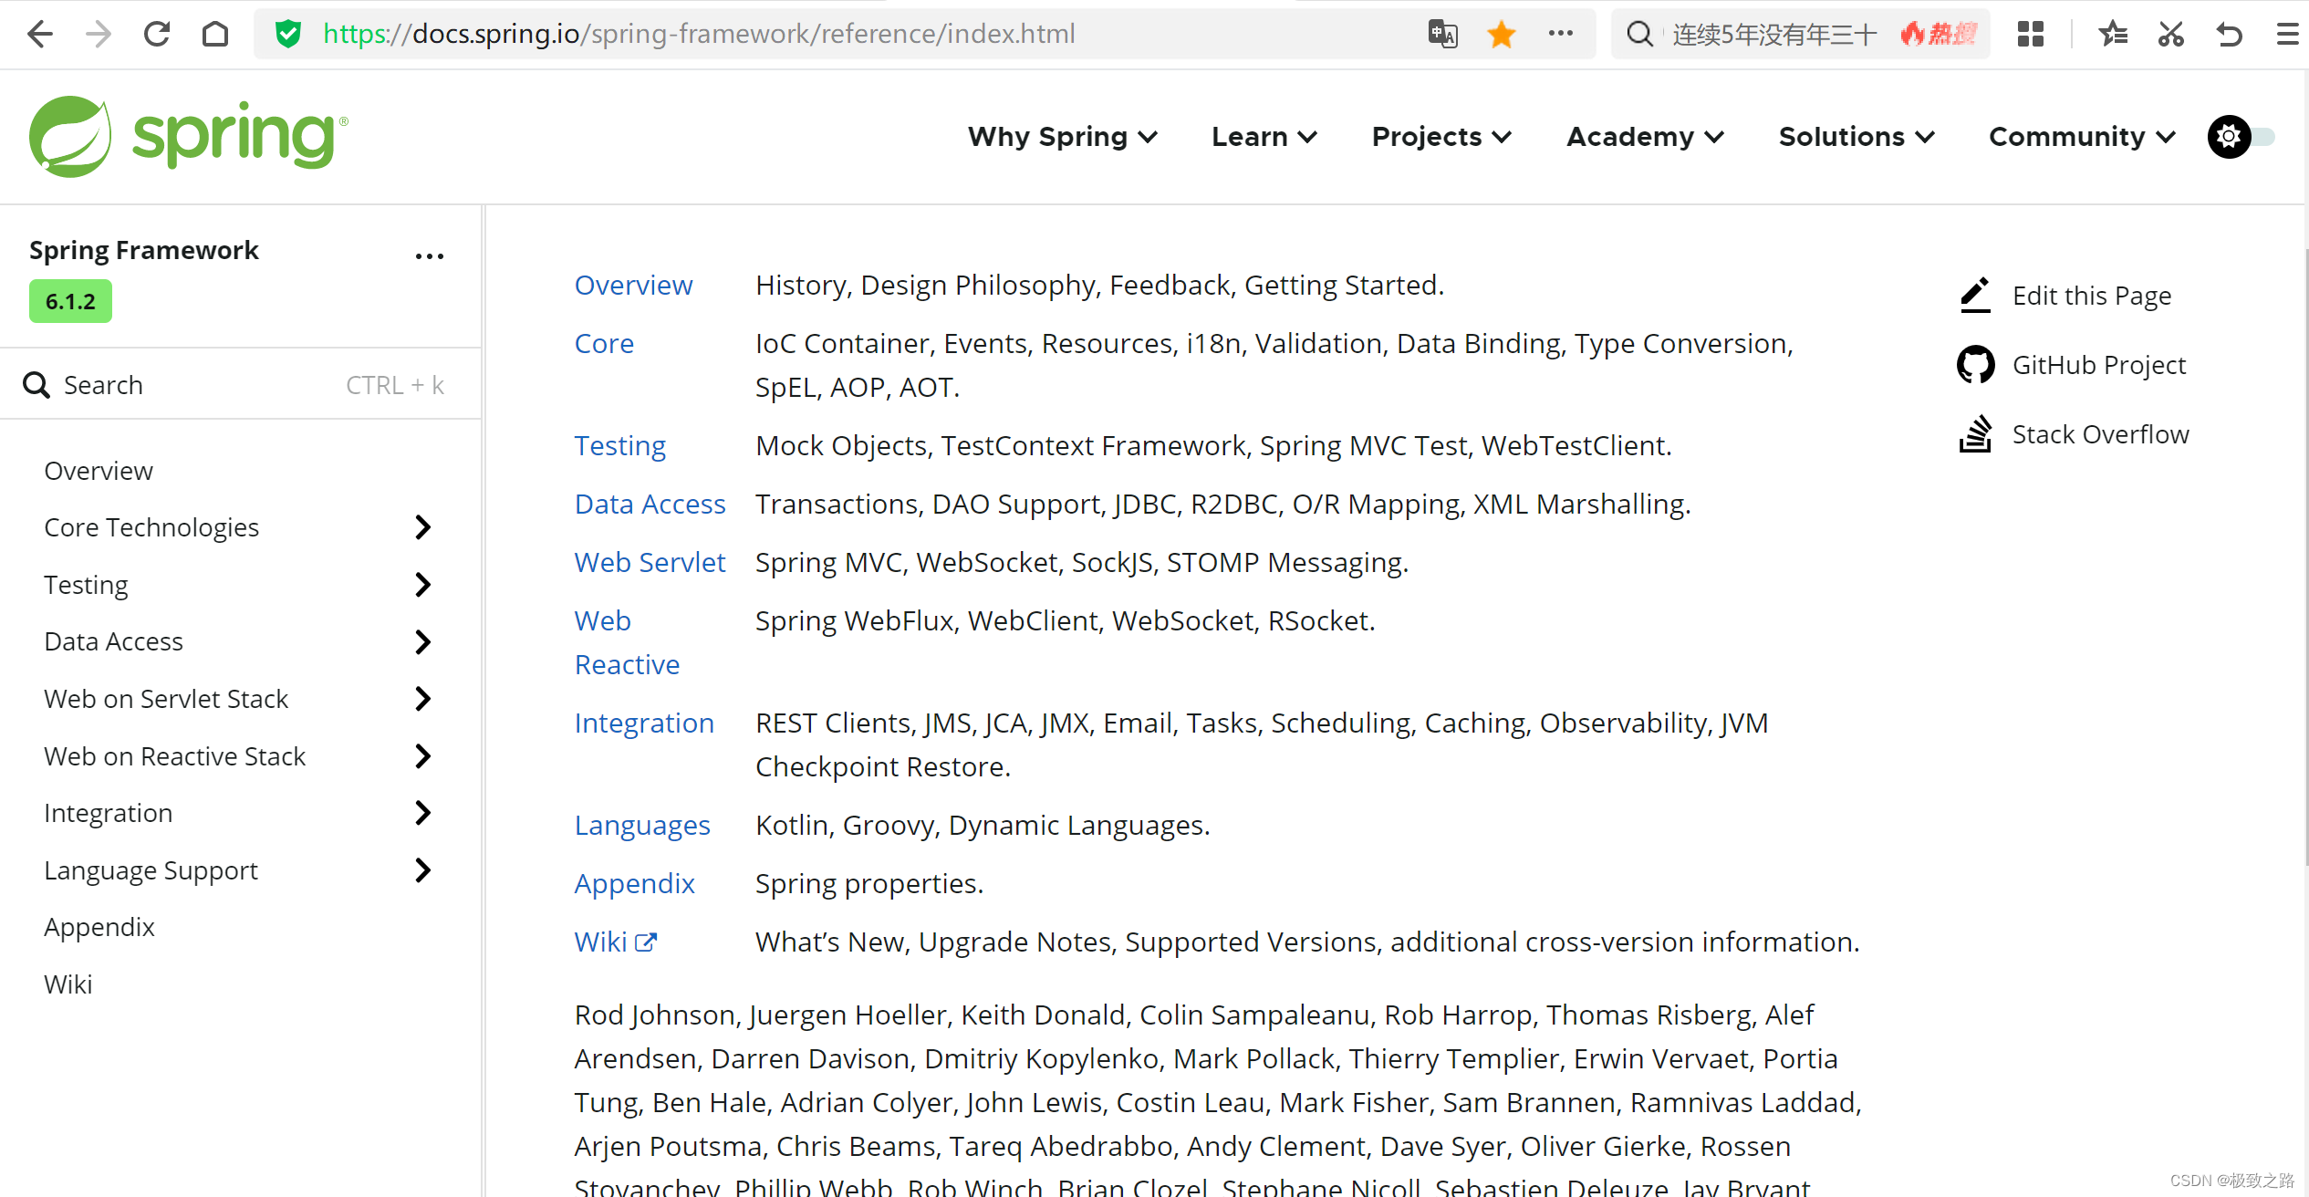Click the red hot search badge
This screenshot has width=2309, height=1197.
pos(1939,35)
